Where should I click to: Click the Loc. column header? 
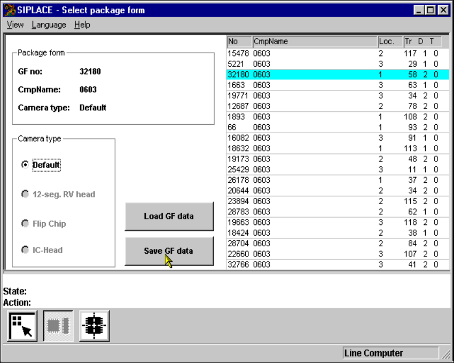pyautogui.click(x=390, y=42)
